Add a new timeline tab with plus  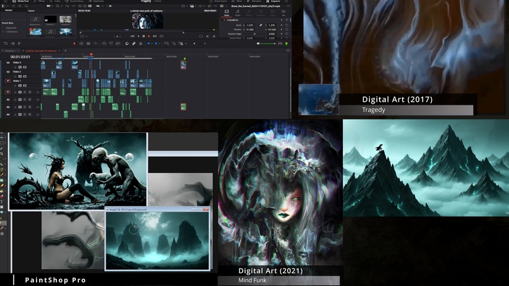pos(65,51)
